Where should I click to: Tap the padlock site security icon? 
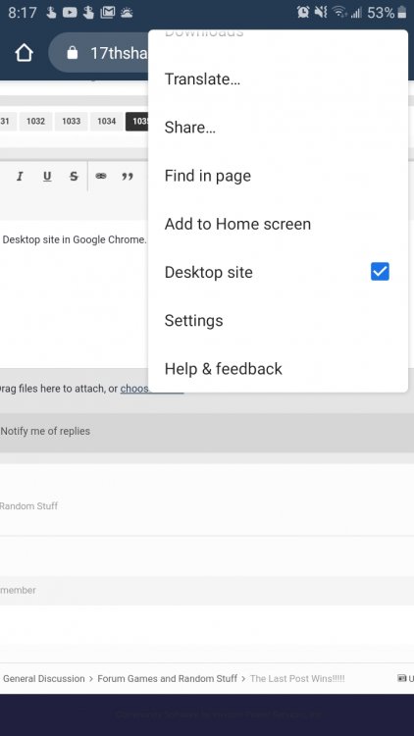[x=72, y=53]
